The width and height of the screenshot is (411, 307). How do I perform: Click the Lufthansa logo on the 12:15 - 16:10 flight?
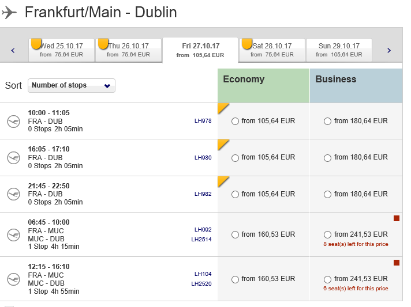click(x=13, y=279)
